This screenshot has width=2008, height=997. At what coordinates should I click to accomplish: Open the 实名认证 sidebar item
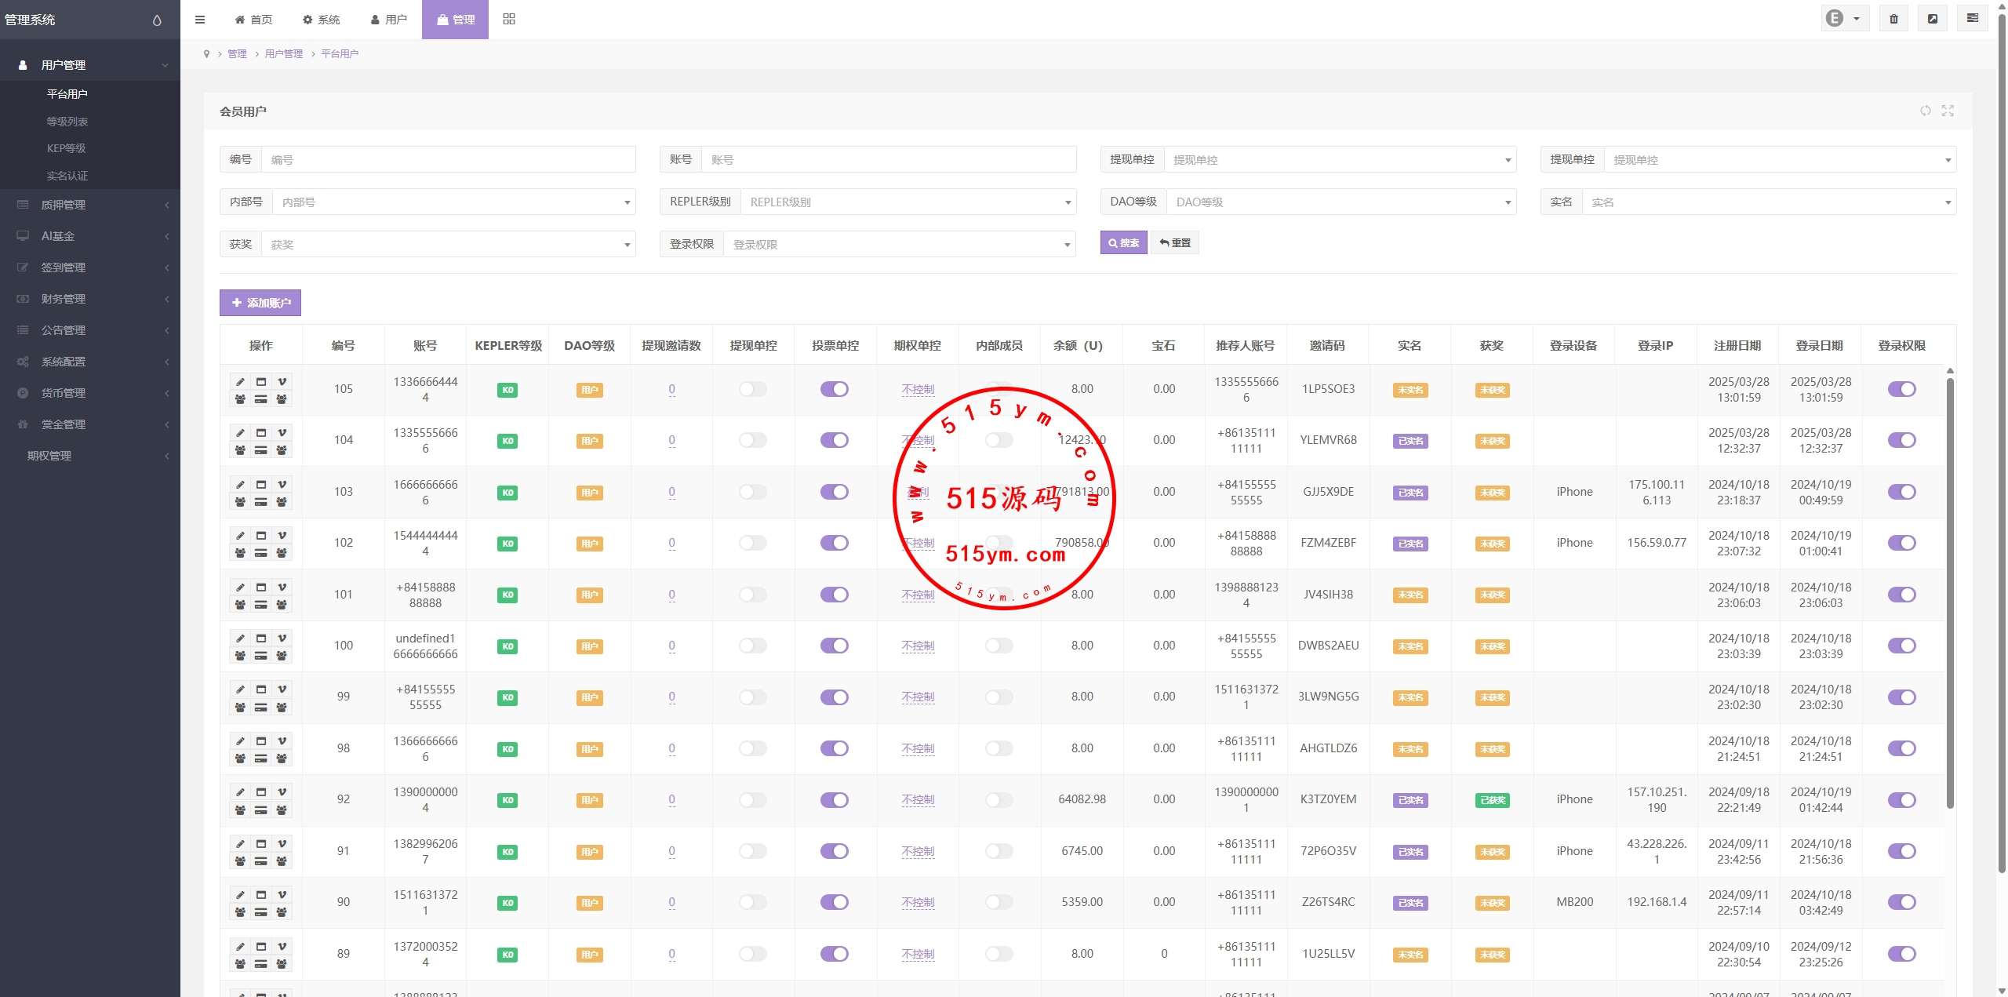67,176
